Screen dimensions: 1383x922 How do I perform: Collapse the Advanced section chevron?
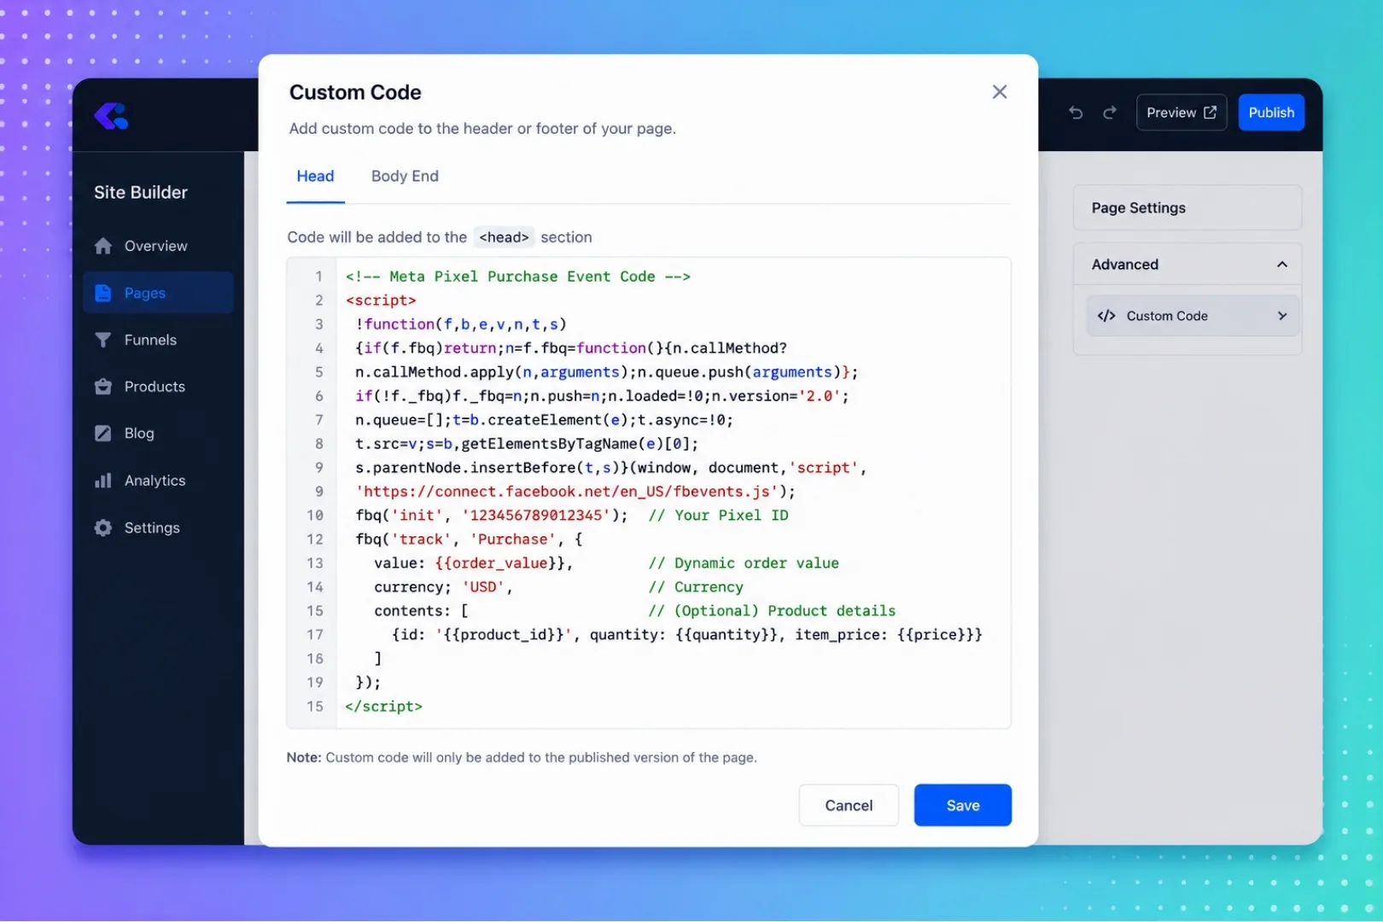[1281, 265]
